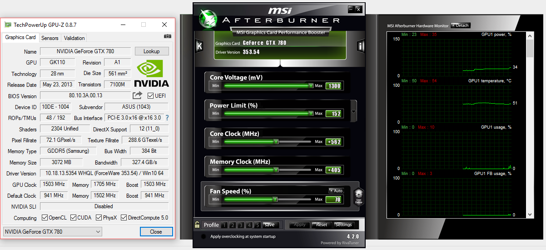Click the NVIDIA logo in GPU-Z
546x250 pixels.
point(151,74)
